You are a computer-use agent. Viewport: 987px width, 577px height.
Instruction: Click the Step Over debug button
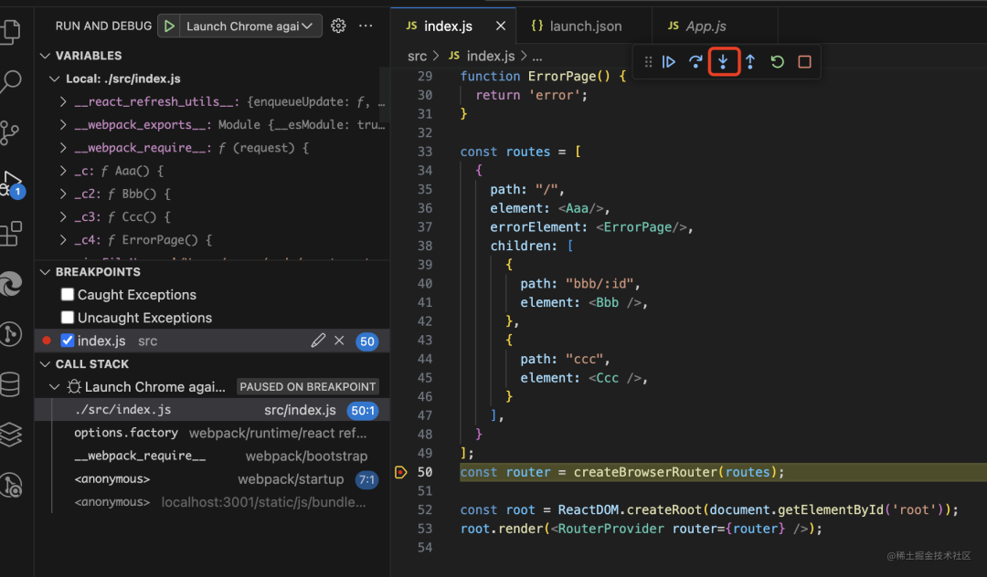(x=695, y=61)
